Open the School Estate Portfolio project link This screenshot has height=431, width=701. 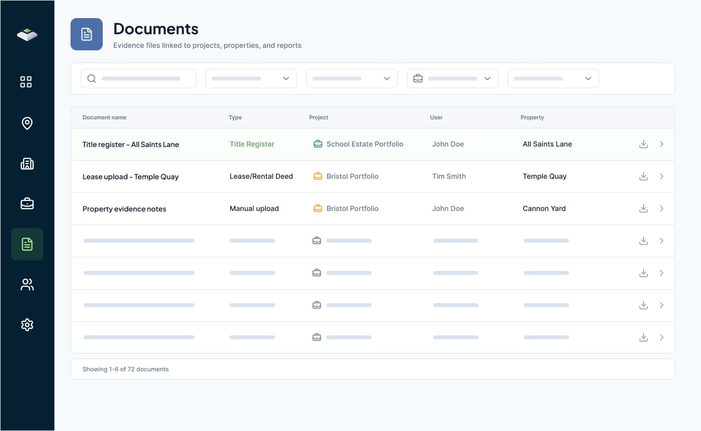[x=365, y=144]
